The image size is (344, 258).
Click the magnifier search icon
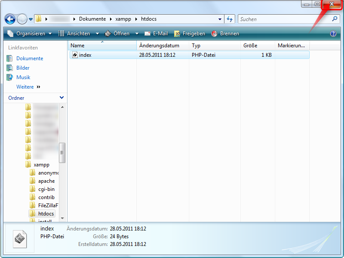(335, 19)
